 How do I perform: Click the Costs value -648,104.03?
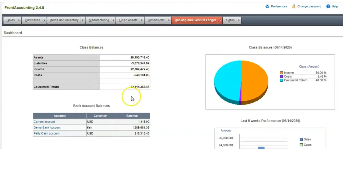coord(141,75)
